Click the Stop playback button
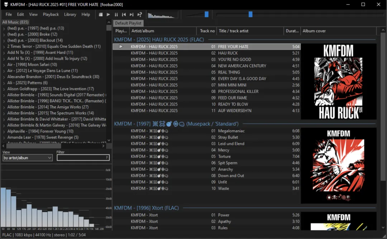Viewport: 387px width, 239px height. (101, 14)
